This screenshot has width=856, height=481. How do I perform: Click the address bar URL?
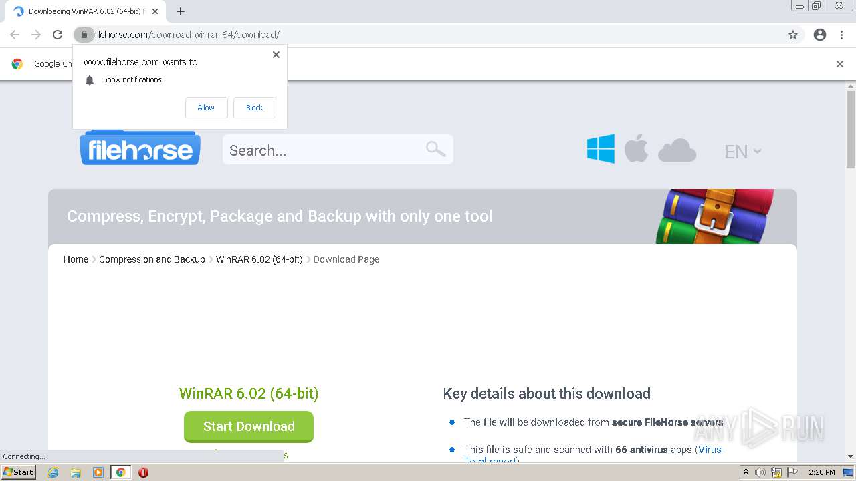[187, 35]
